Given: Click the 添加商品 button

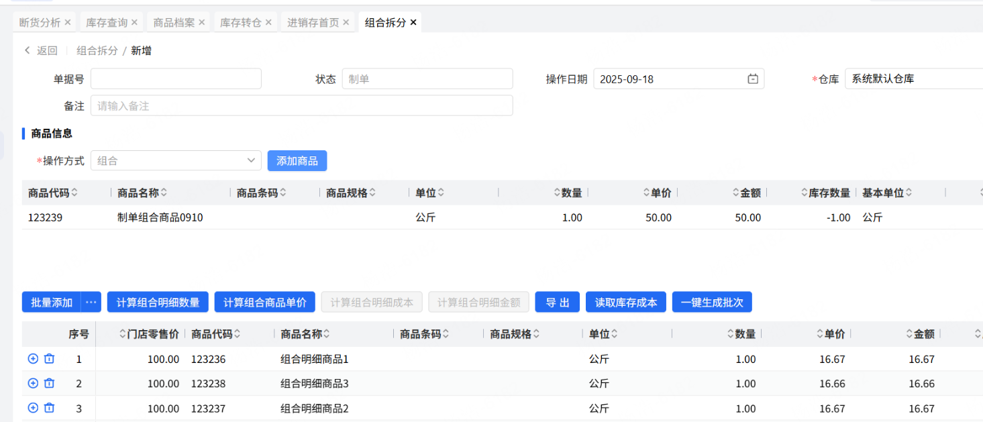Looking at the screenshot, I should [x=297, y=161].
